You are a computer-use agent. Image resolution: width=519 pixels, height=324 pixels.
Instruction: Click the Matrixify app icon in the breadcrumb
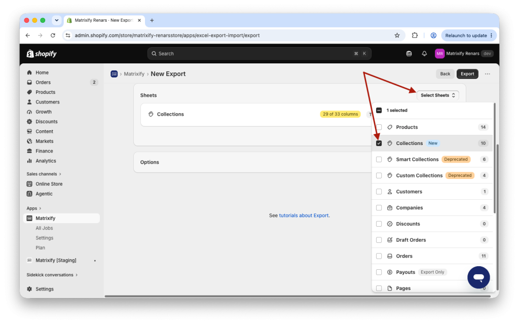click(114, 74)
